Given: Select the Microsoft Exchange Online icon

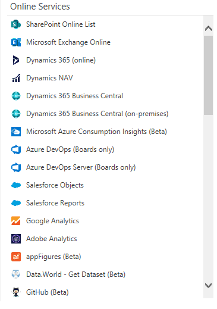Looking at the screenshot, I should coord(16,42).
